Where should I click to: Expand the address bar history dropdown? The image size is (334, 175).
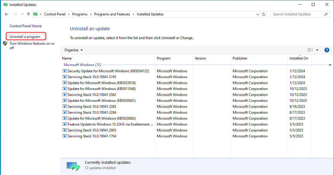click(x=258, y=14)
